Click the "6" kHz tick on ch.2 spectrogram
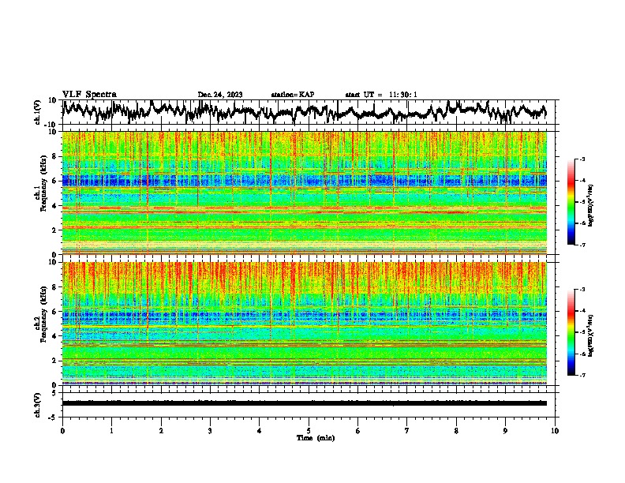This screenshot has width=625, height=483. pyautogui.click(x=55, y=312)
